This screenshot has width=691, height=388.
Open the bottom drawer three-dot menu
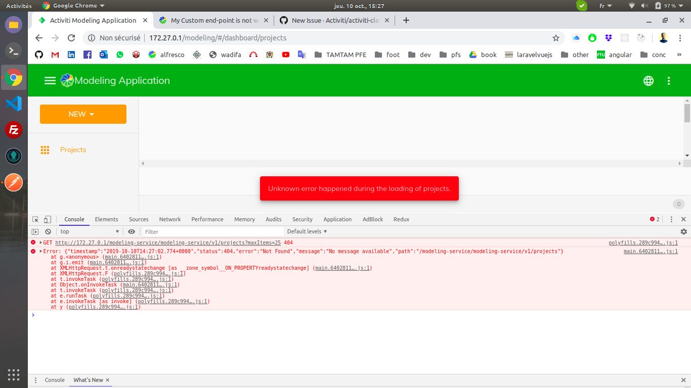click(35, 380)
